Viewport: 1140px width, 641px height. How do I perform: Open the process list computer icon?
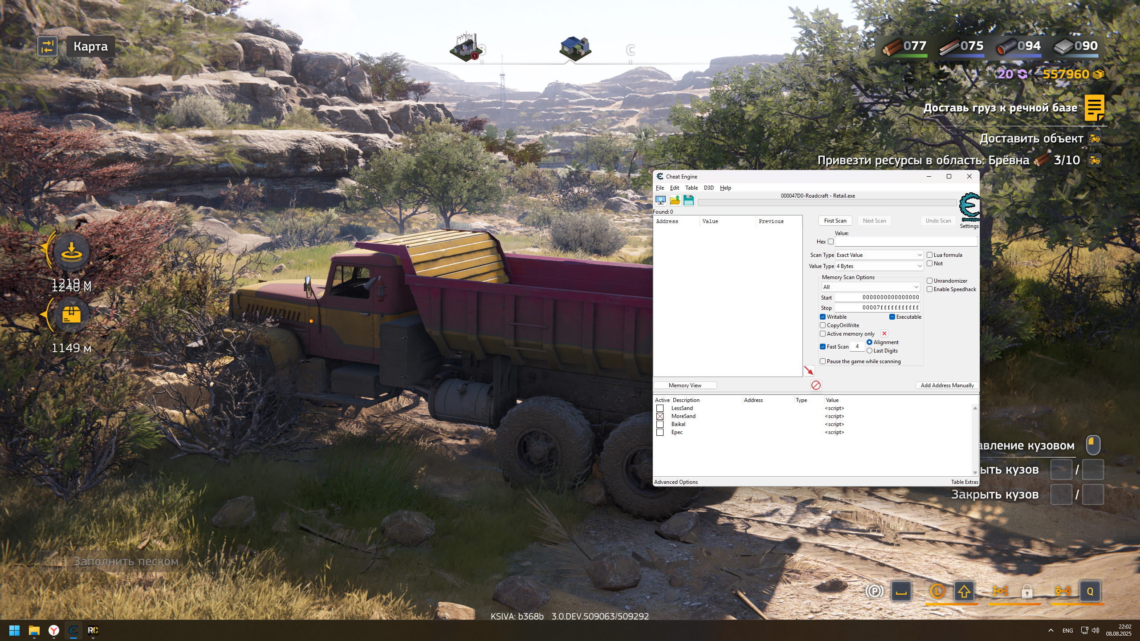coord(660,200)
